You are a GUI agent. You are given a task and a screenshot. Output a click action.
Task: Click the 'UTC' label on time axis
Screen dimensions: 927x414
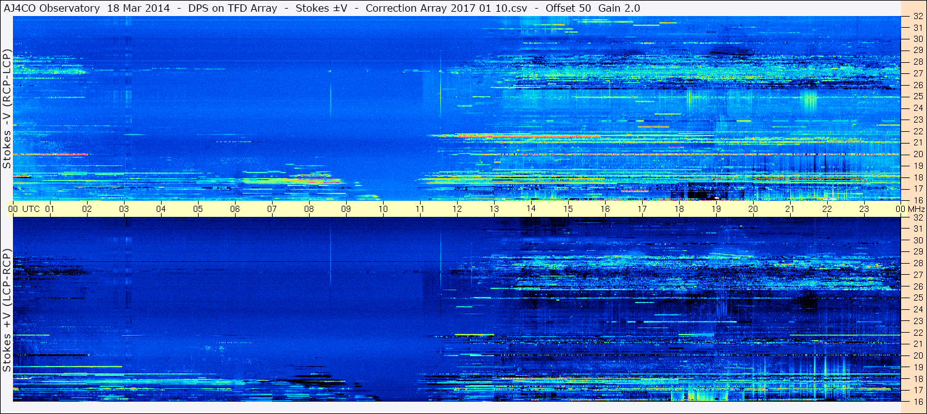(31, 209)
